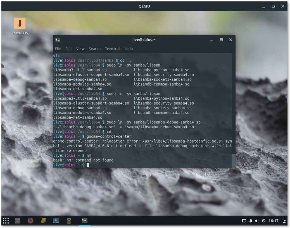Select the running terminal in the taskbar
The width and height of the screenshot is (290, 228).
(85, 220)
